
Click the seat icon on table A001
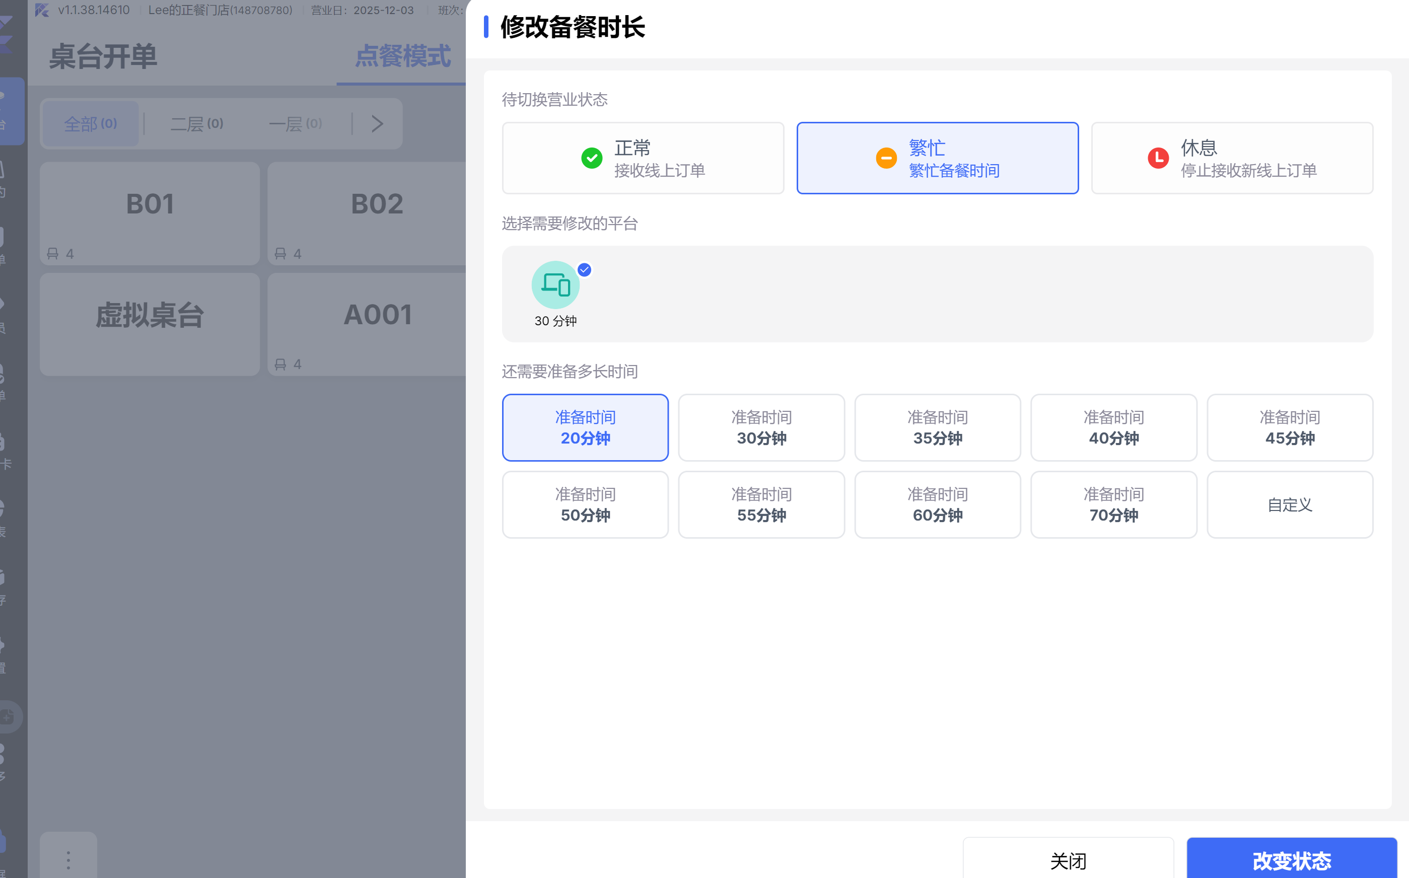[x=280, y=364]
